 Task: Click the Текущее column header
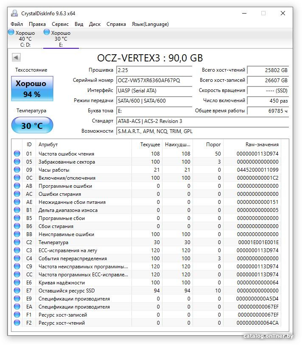pos(147,145)
